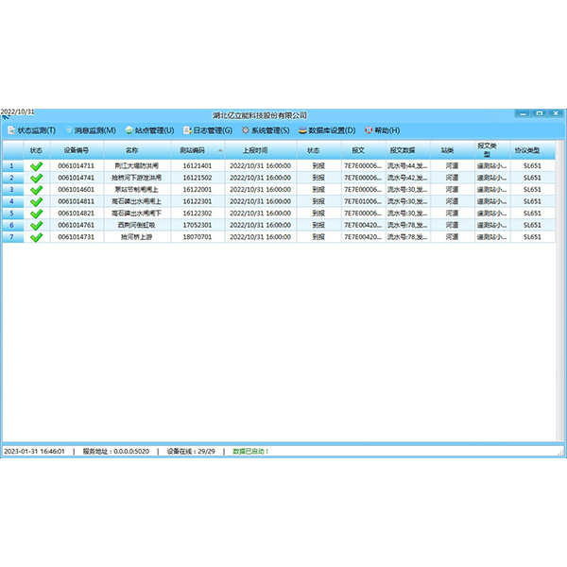This screenshot has height=567, width=567.
Task: Open the 帮助(H) menu
Action: click(383, 130)
